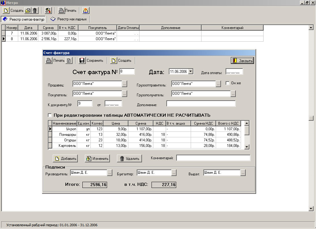The height and width of the screenshot is (229, 316).
Task: Open help with the question-mark book icon
Action: 85,10
